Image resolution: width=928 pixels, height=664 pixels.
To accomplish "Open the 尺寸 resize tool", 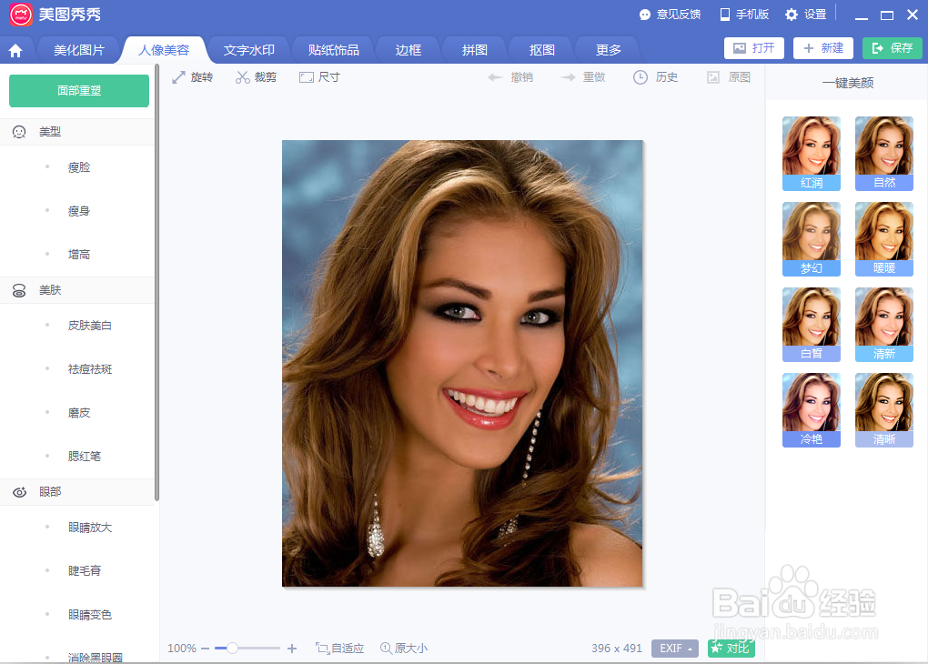I will click(x=319, y=77).
